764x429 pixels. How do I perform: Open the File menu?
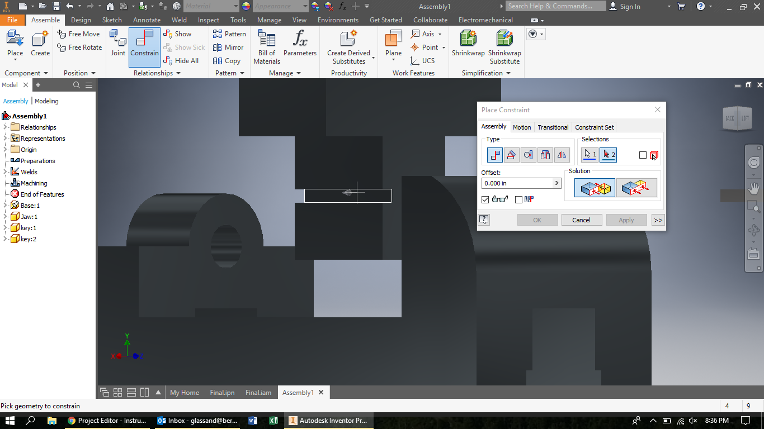pos(12,20)
